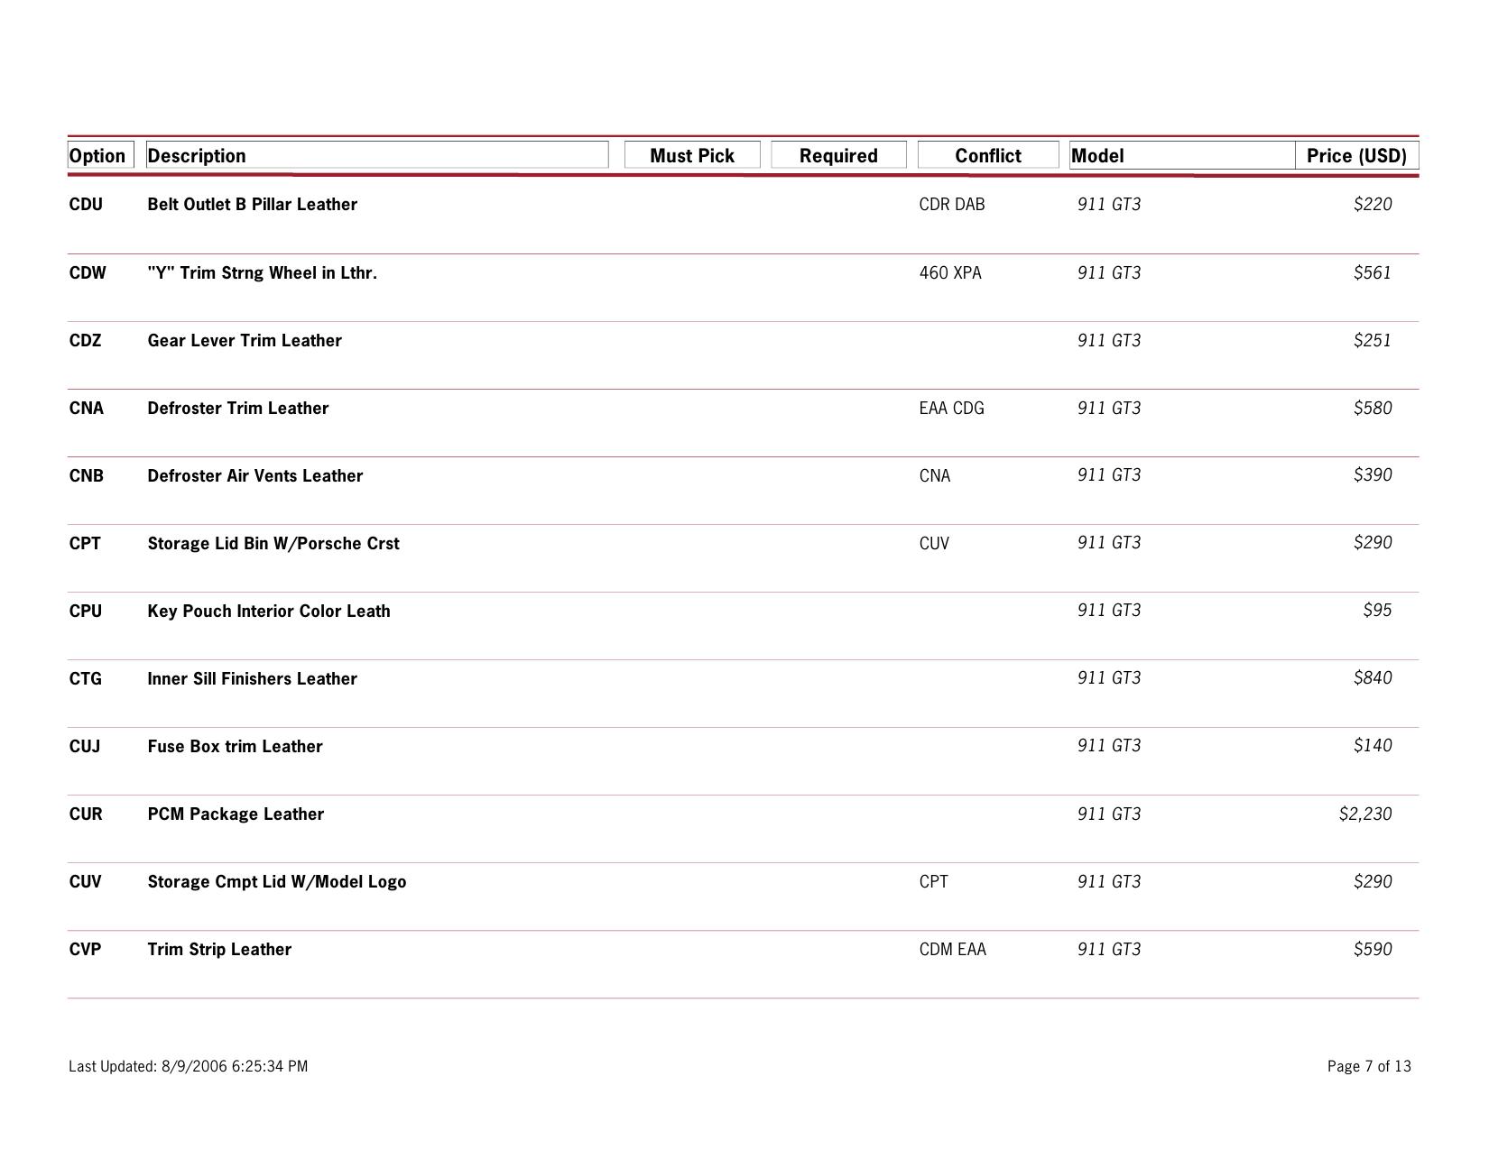Click the Price (USD) column header
Image resolution: width=1489 pixels, height=1150 pixels.
(1355, 156)
